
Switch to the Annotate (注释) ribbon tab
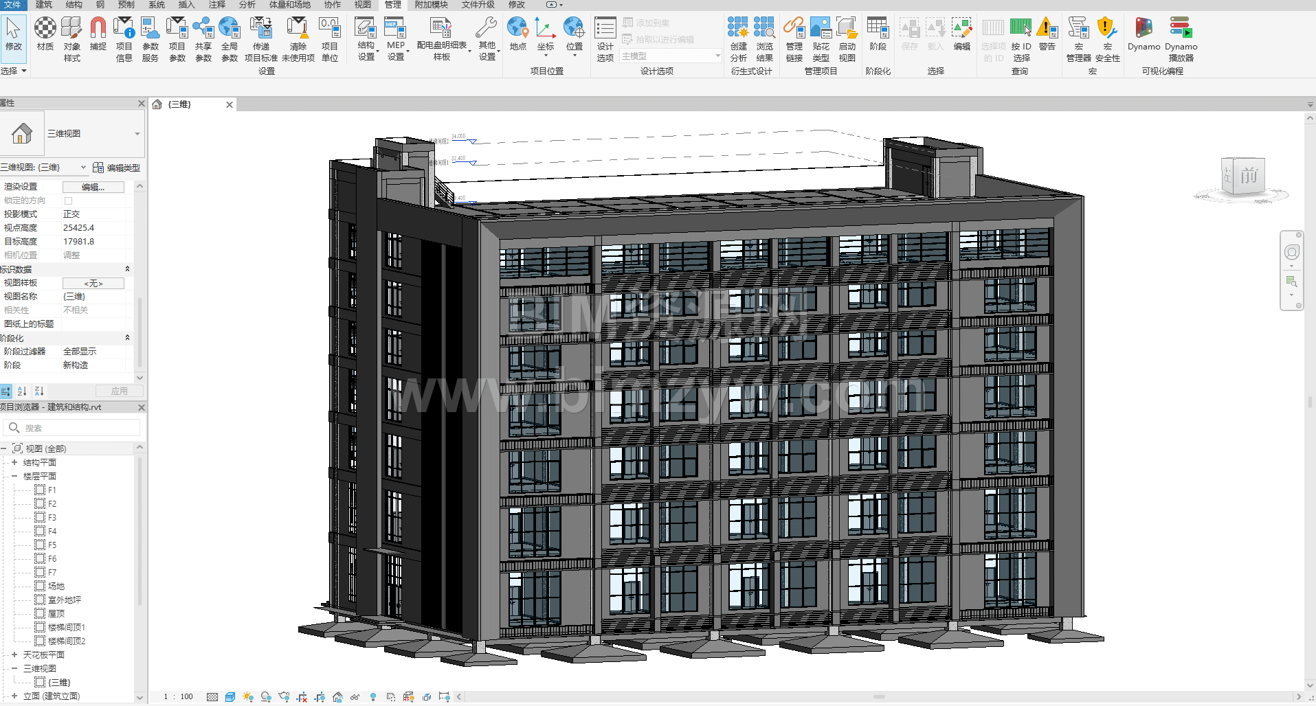(216, 5)
